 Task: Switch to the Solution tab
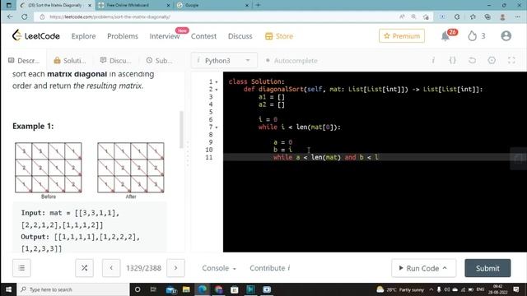[x=70, y=60]
